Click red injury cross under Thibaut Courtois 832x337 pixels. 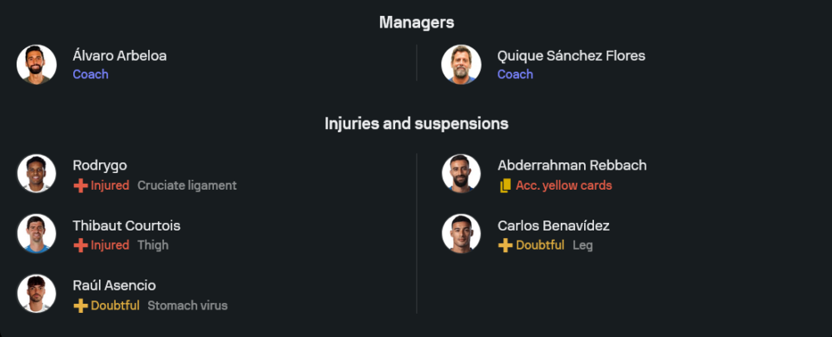tap(81, 245)
